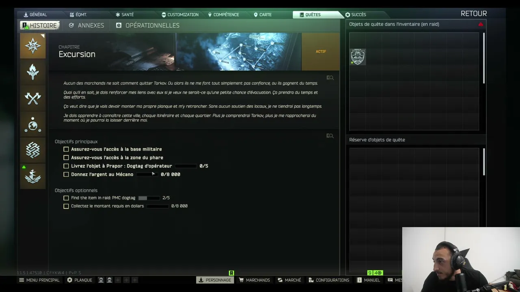This screenshot has height=292, width=520.
Task: Select the woven knot chapter icon
Action: tap(33, 150)
